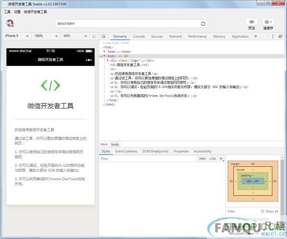
Task: Select the Event Listeners sub-tab
Action: coord(126,151)
